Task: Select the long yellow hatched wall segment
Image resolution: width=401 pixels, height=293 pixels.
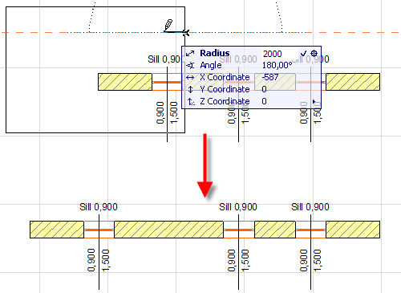Action: pyautogui.click(x=168, y=230)
